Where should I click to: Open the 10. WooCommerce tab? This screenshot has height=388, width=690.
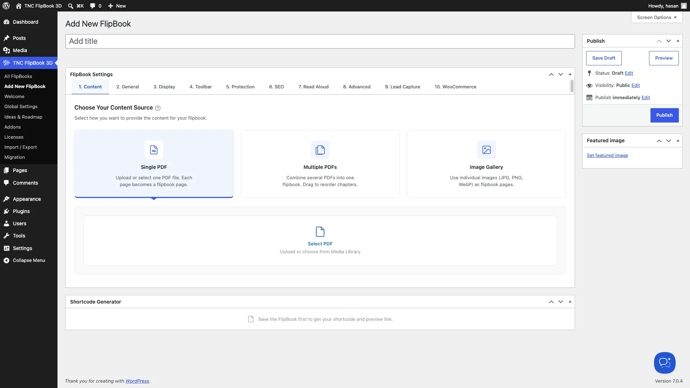click(x=455, y=87)
